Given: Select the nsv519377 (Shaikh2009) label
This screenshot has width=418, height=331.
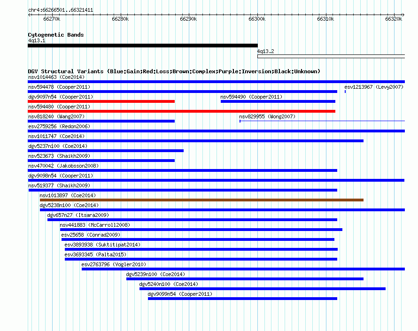Looking at the screenshot, I should coord(59,186).
